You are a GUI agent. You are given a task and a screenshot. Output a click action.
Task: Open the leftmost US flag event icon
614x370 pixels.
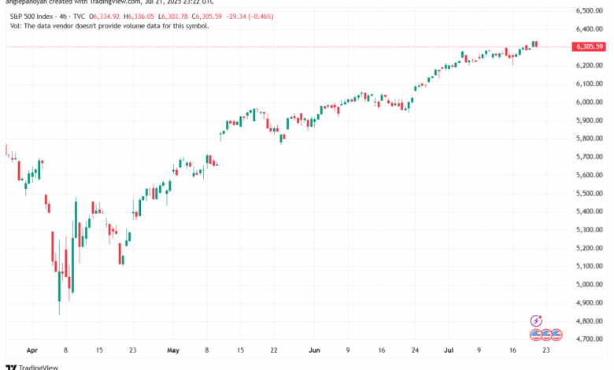pyautogui.click(x=536, y=335)
